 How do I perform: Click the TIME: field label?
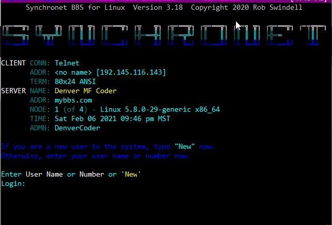pyautogui.click(x=40, y=118)
